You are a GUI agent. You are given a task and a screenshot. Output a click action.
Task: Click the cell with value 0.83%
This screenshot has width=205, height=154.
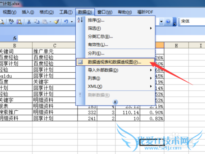pyautogui.click(x=152, y=118)
